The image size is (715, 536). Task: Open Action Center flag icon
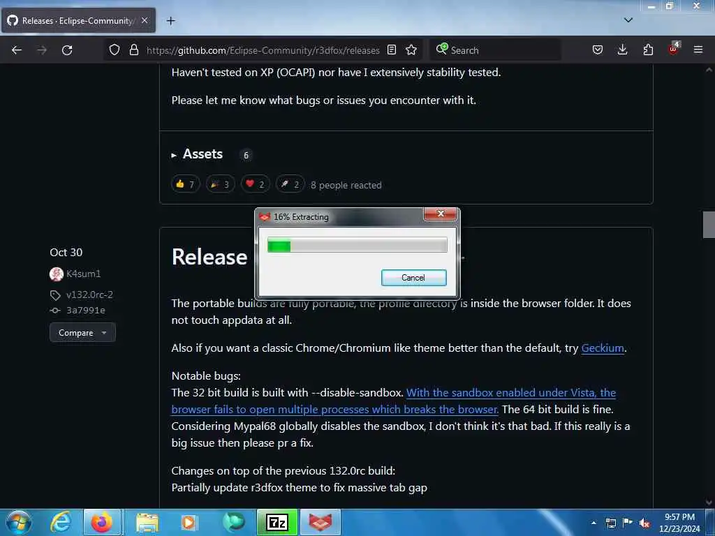(x=628, y=522)
